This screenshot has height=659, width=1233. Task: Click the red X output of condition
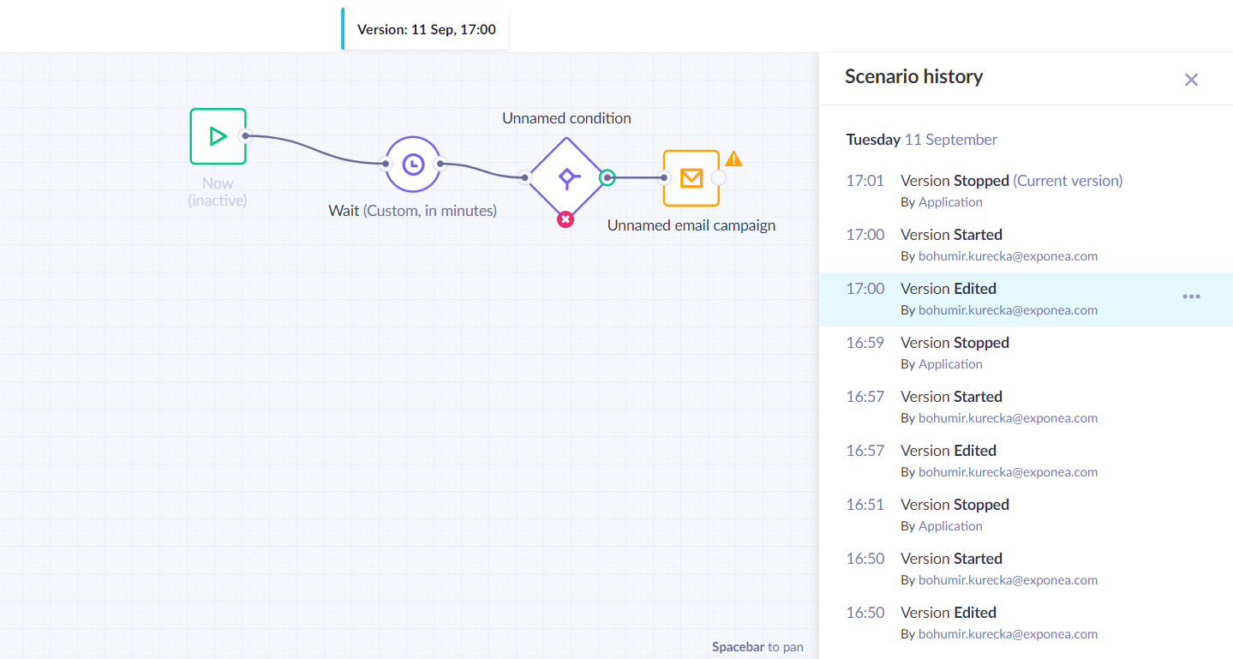(x=566, y=219)
